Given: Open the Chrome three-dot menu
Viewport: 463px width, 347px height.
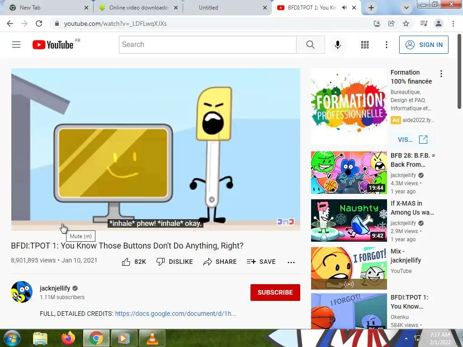Looking at the screenshot, I should click(x=453, y=23).
